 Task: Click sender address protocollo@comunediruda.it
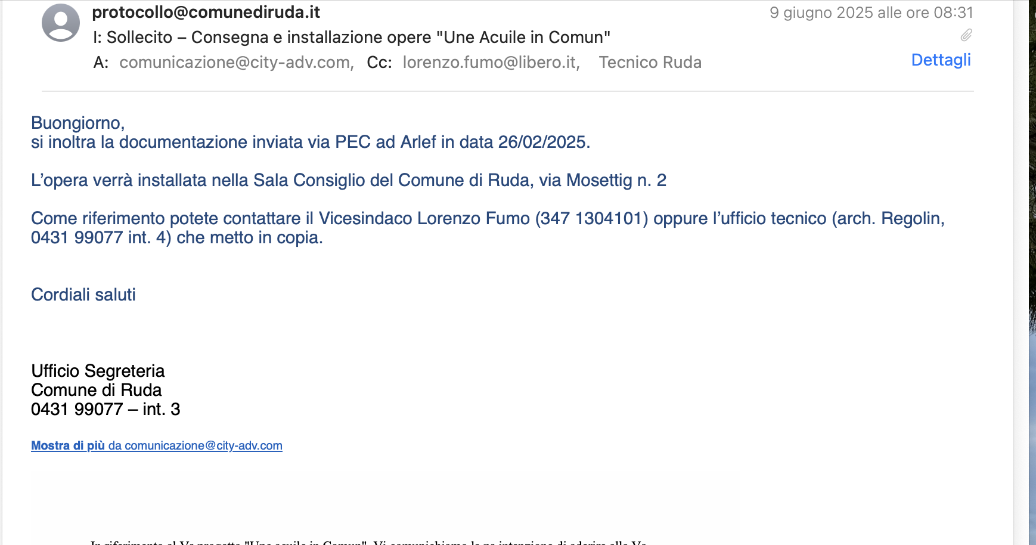[206, 13]
